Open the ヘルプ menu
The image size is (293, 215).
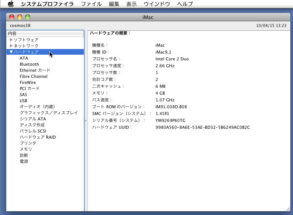(x=185, y=4)
